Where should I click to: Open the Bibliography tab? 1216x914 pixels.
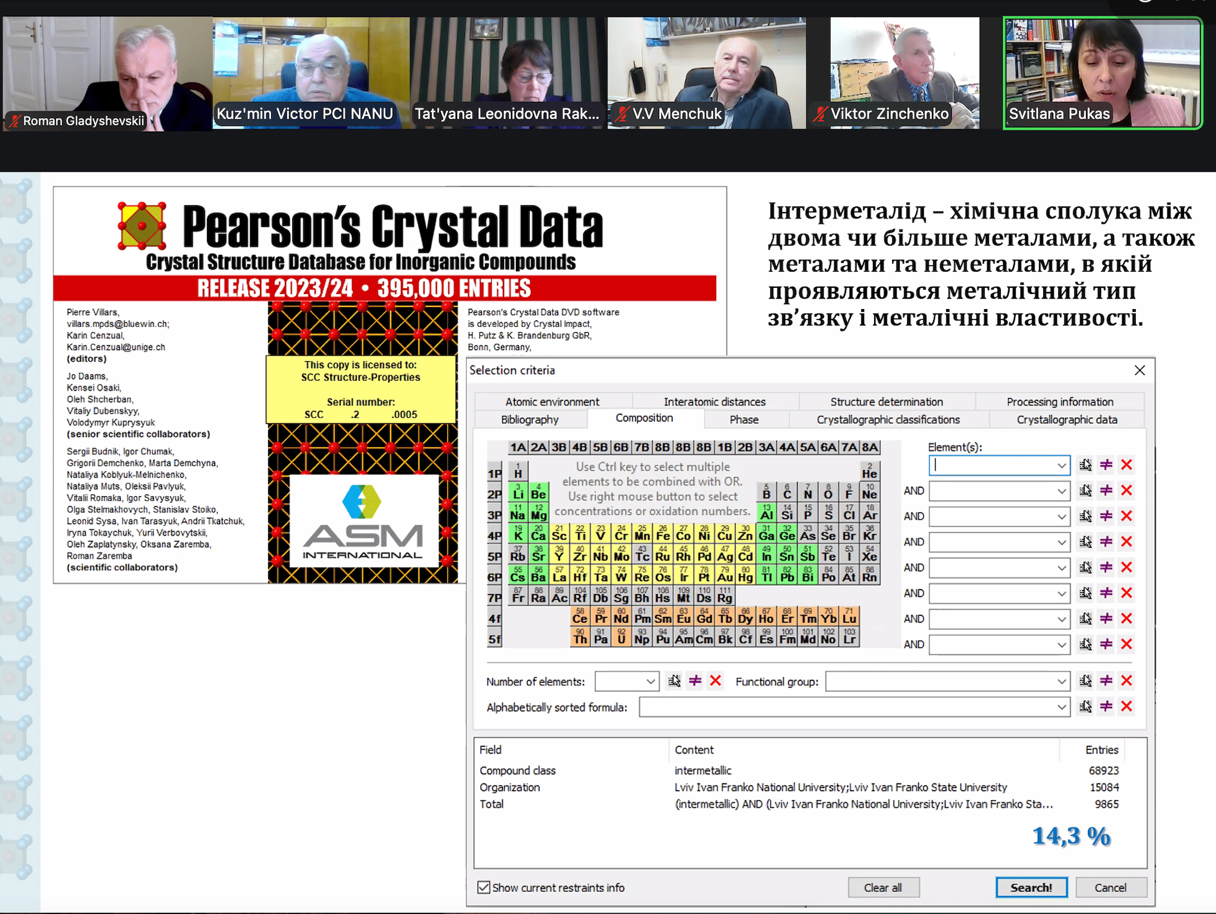click(530, 420)
